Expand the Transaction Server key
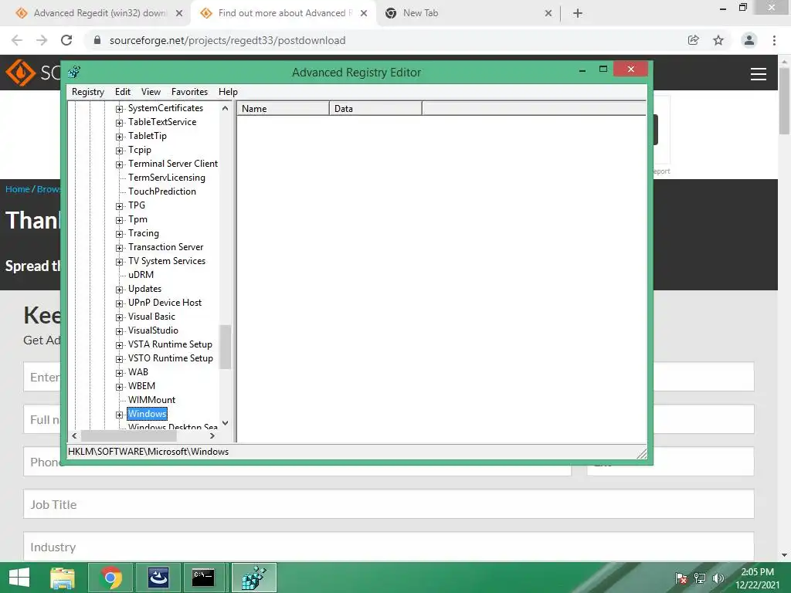Viewport: 791px width, 593px height. click(x=119, y=248)
